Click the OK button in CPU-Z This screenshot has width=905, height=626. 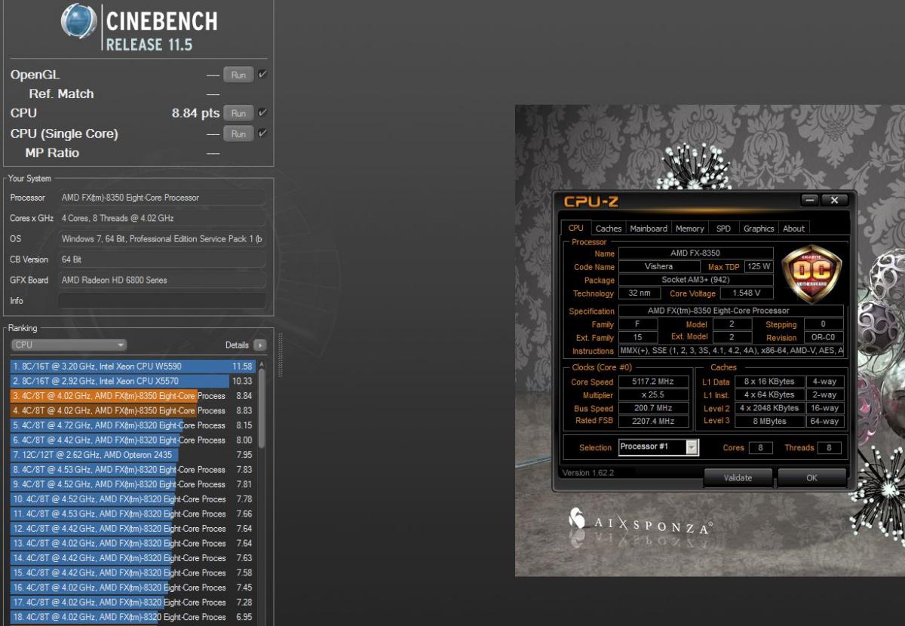811,477
